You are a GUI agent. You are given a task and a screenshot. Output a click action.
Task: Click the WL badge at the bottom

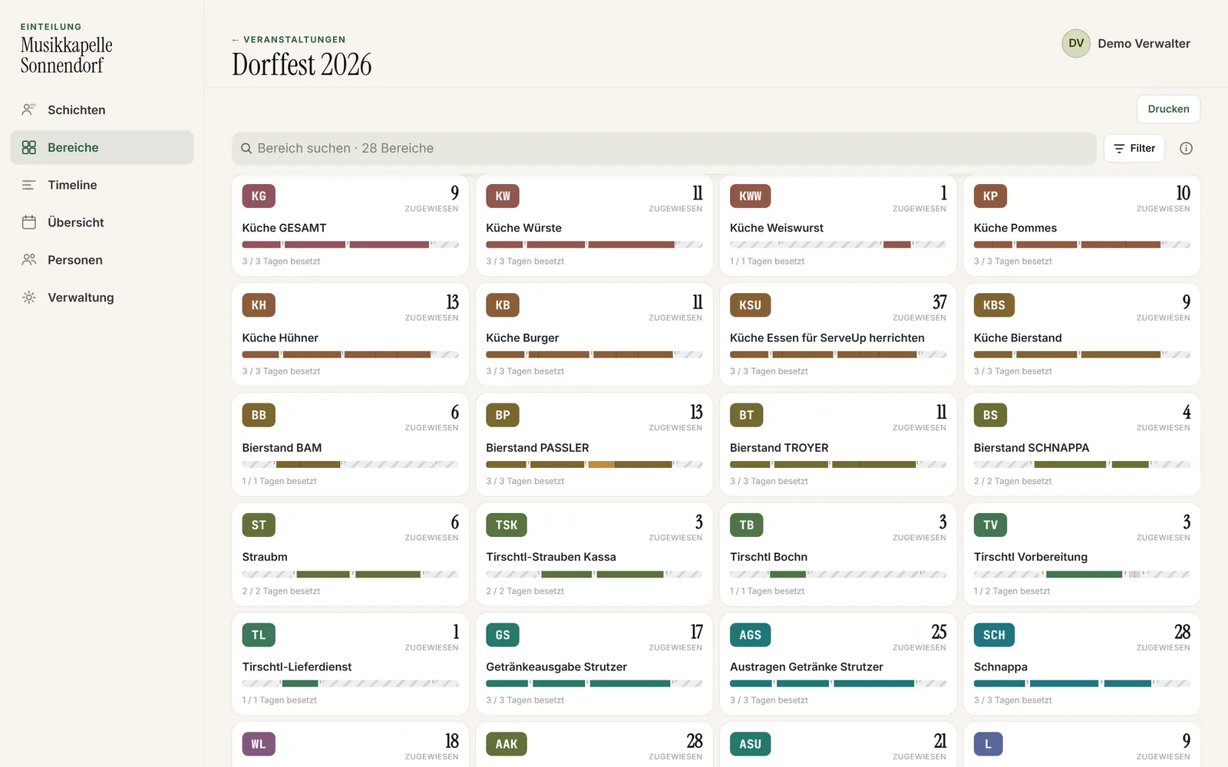pyautogui.click(x=259, y=744)
